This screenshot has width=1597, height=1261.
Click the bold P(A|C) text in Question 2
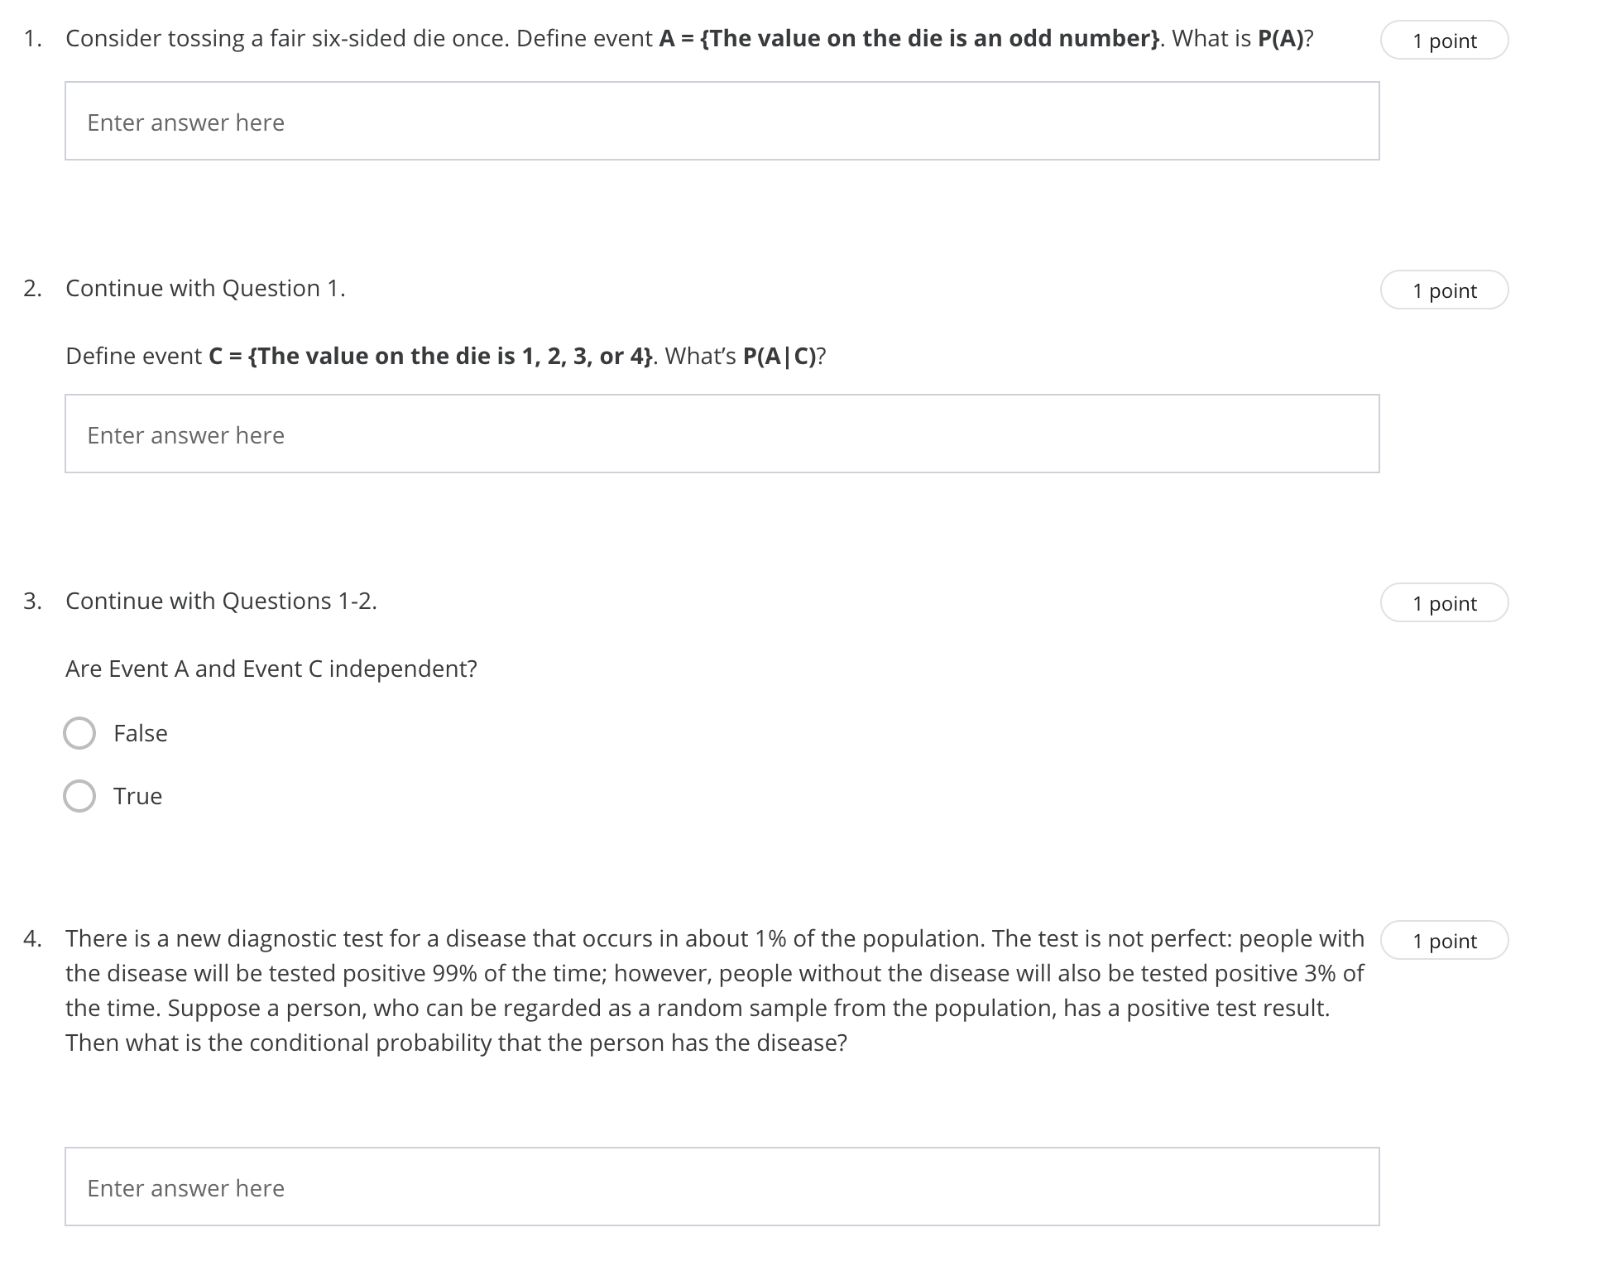[x=781, y=356]
